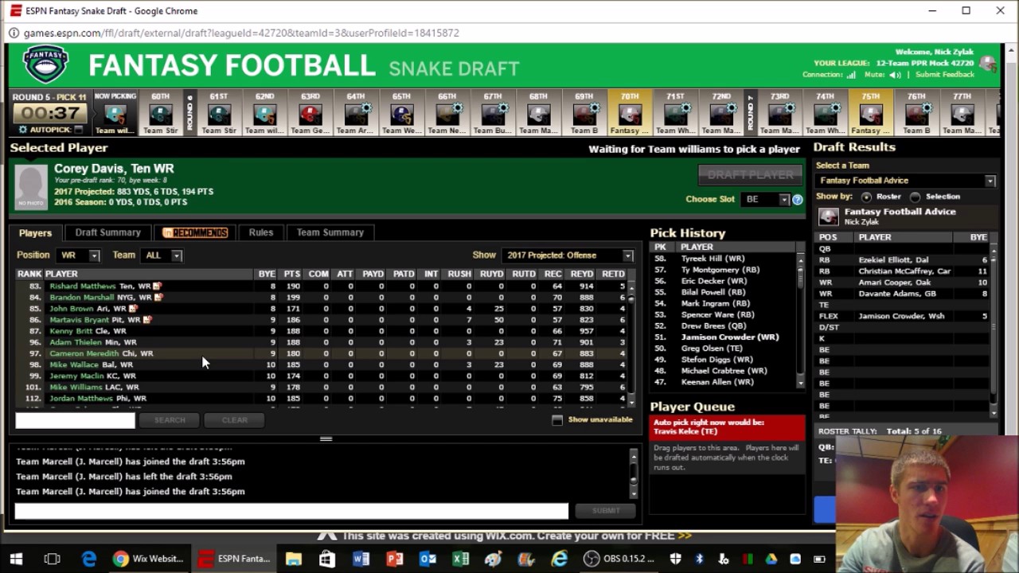
Task: Select the 65TH pick Team We helmet
Action: coord(401,115)
